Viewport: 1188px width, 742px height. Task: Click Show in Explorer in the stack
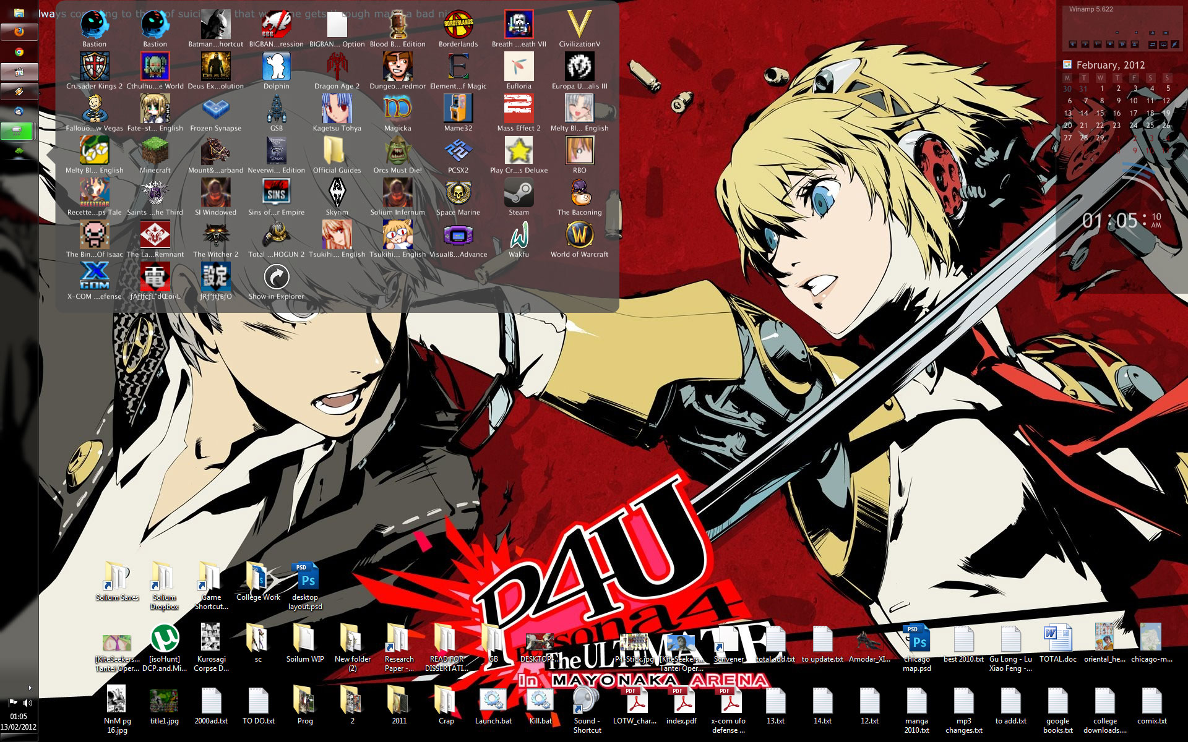[x=276, y=281]
